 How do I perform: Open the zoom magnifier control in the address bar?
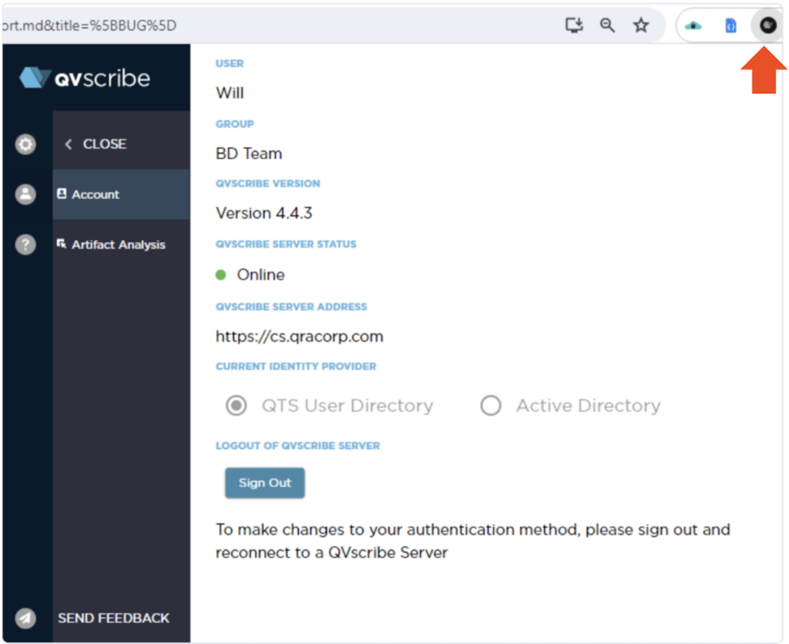point(607,25)
